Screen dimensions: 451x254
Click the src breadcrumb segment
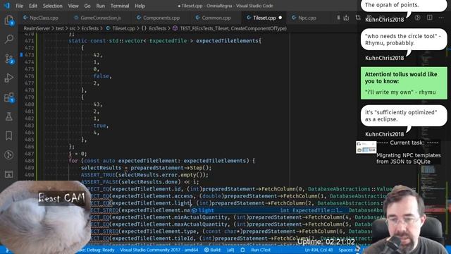[72, 28]
